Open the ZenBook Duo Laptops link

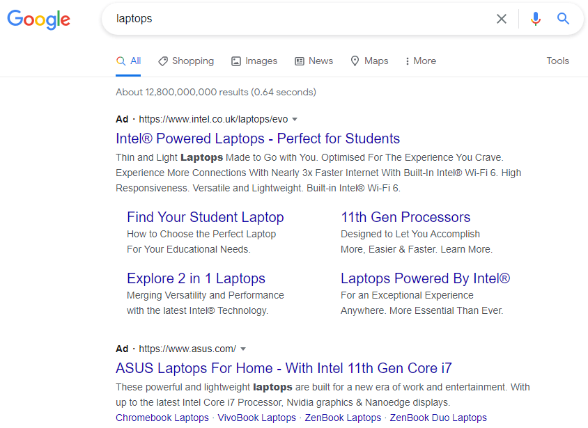[438, 418]
